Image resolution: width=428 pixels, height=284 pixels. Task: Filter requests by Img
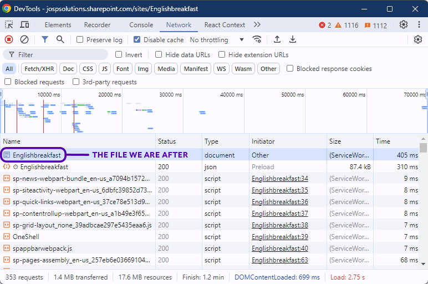tap(143, 69)
